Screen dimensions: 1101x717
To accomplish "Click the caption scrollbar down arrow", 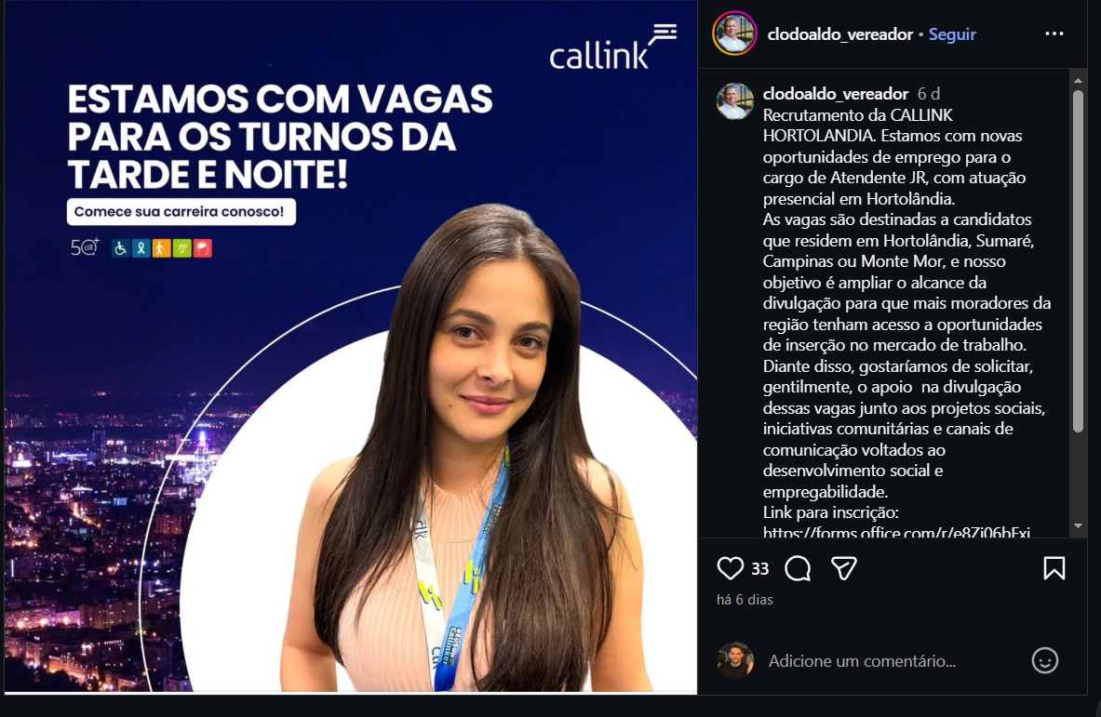I will 1078,526.
